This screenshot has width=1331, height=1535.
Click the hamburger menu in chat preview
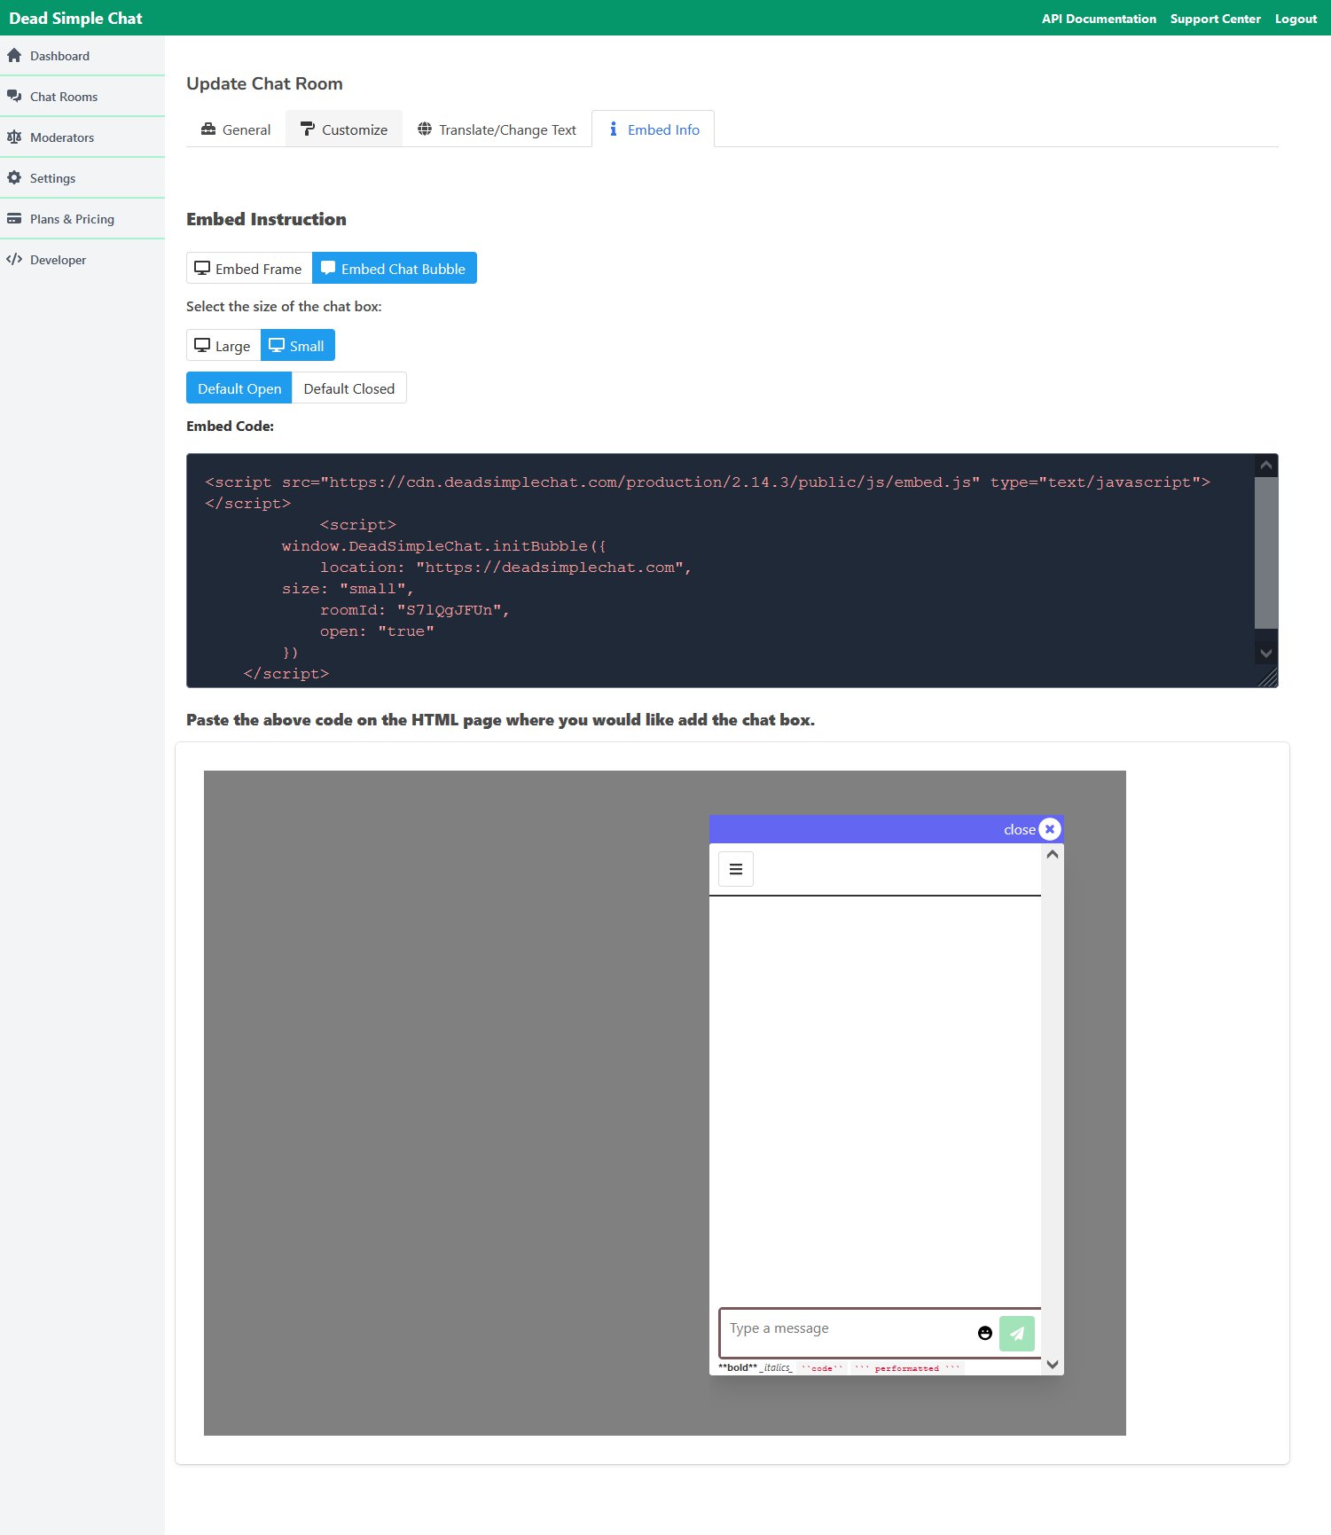736,869
